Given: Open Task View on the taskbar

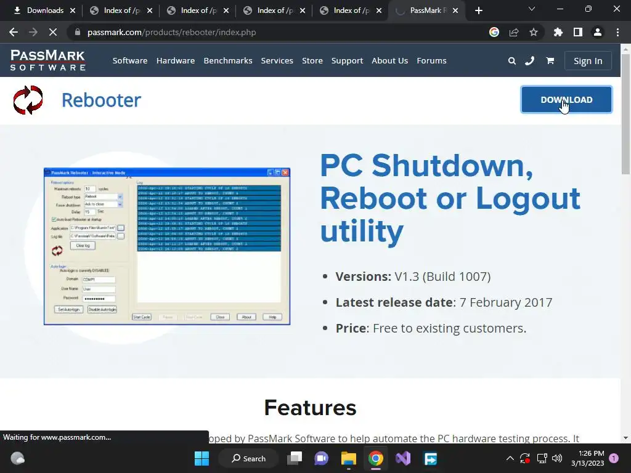Looking at the screenshot, I should pos(295,458).
